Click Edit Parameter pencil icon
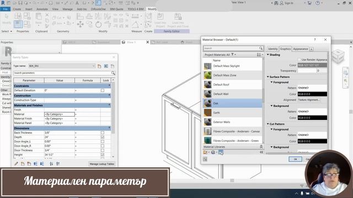The image size is (353, 198). point(16,164)
